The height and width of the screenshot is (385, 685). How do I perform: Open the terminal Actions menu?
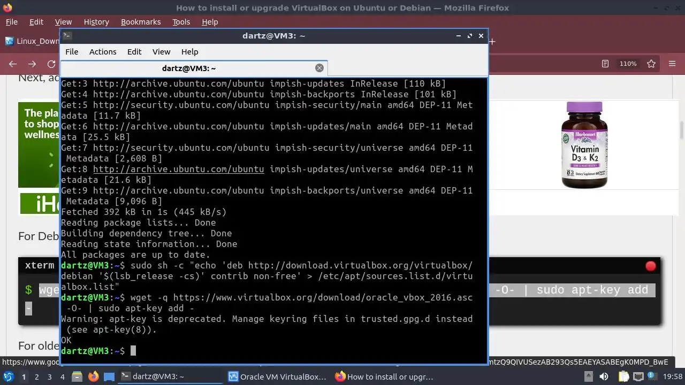pos(103,52)
